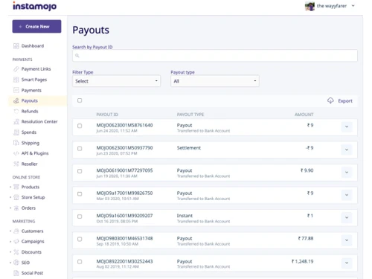Click the Payments card icon
Viewport: 372px width, 279px height.
[x=16, y=90]
